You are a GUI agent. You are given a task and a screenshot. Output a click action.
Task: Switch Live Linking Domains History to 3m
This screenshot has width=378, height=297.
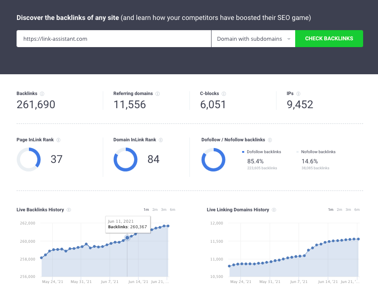pos(348,210)
